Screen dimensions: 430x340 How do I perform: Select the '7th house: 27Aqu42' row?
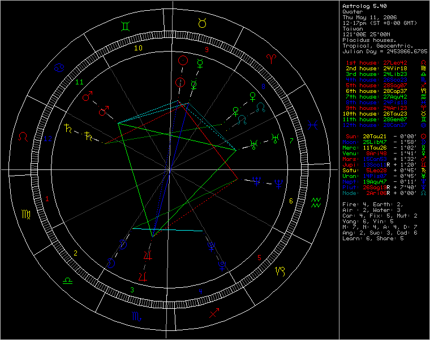(376, 97)
